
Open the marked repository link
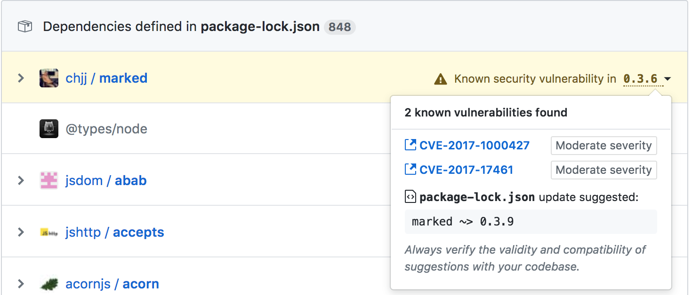(123, 78)
